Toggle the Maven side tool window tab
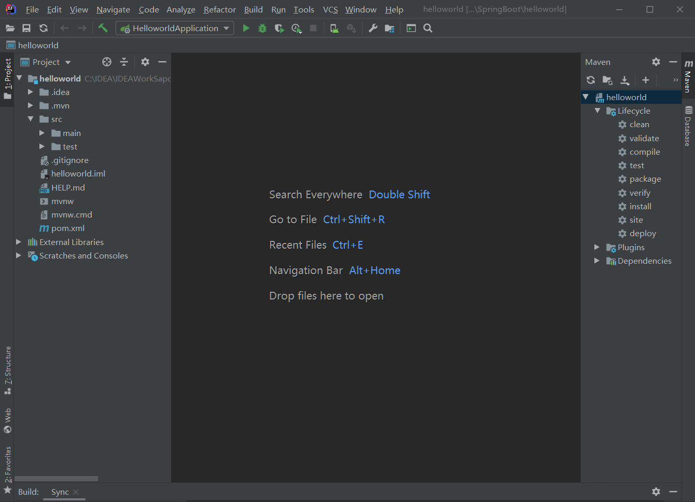This screenshot has width=695, height=502. (x=688, y=76)
